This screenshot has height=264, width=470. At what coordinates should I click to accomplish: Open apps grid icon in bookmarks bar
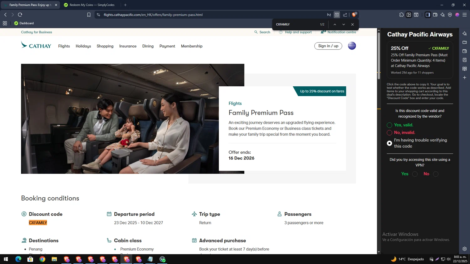coord(5,23)
